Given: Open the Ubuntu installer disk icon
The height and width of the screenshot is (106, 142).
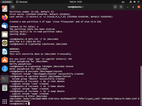Looking at the screenshot, I should [x=5, y=9].
